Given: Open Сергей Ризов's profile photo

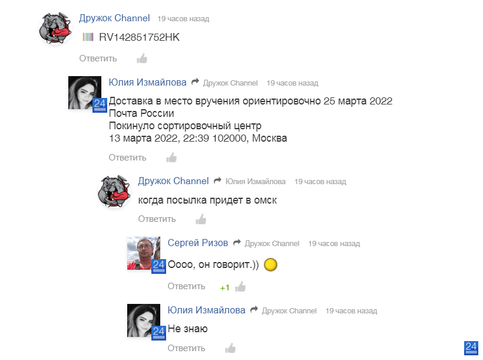Looking at the screenshot, I should pyautogui.click(x=144, y=253).
